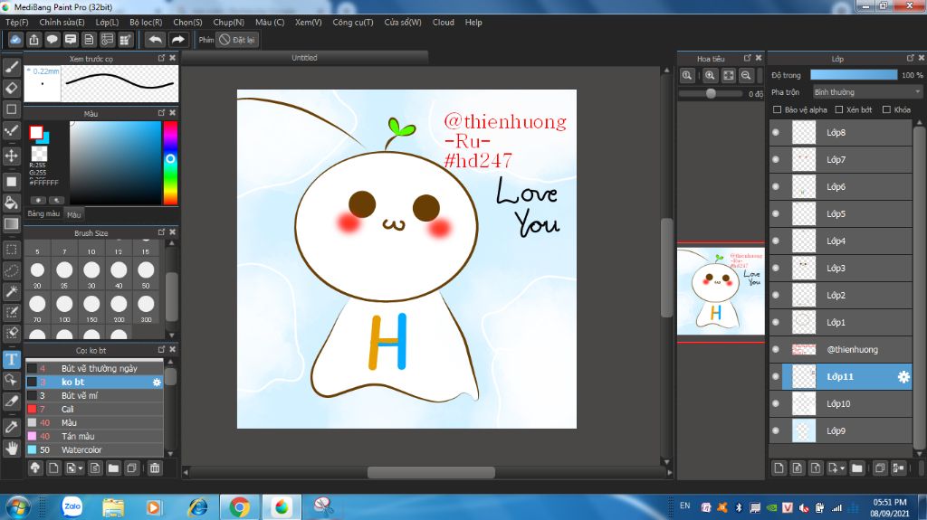Choose the Move tool
This screenshot has height=520, width=927.
pyautogui.click(x=12, y=156)
